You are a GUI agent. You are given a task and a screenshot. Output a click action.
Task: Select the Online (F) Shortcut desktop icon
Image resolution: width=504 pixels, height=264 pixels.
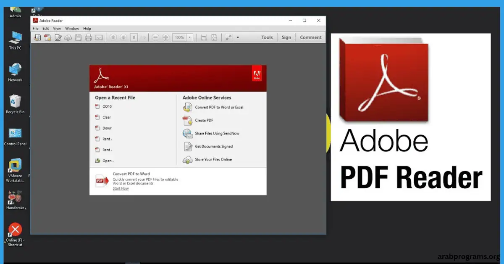(x=15, y=235)
